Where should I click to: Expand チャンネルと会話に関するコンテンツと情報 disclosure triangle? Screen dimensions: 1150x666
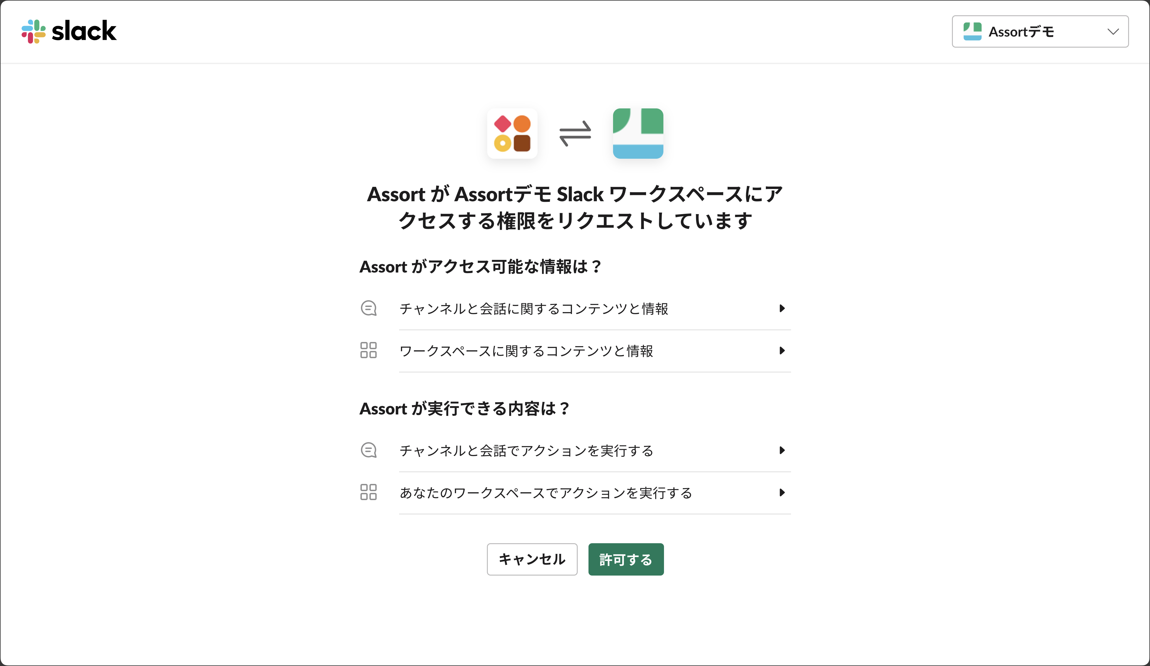coord(782,308)
